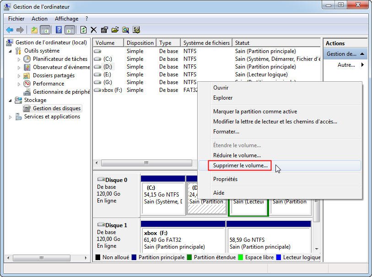Expand the Dossiers partagés node
372x277 pixels.
pyautogui.click(x=19, y=76)
